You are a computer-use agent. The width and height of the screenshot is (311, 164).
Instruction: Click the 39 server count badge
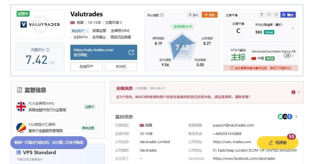287,55
